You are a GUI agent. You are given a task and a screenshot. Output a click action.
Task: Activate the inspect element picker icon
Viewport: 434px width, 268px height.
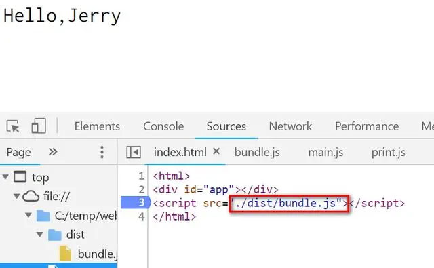coord(13,126)
